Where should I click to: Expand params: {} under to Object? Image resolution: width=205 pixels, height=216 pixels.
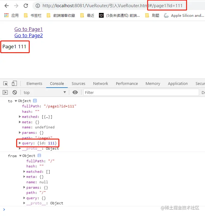(x=20, y=133)
